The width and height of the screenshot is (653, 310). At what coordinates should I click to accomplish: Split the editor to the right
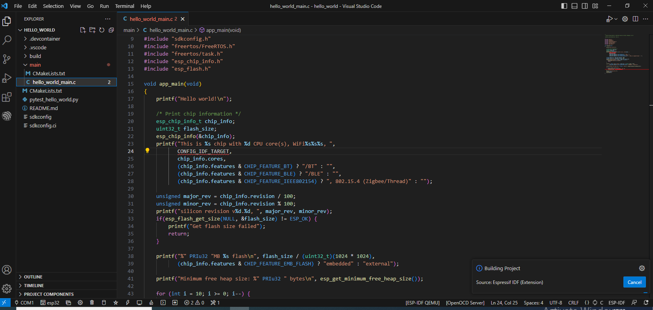tap(635, 19)
